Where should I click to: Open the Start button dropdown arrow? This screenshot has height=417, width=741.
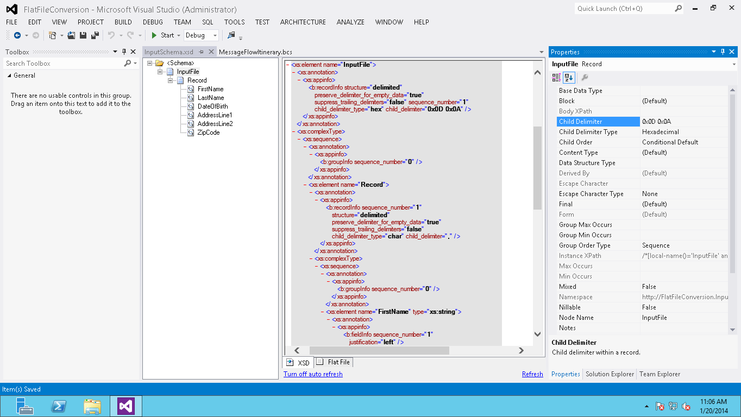click(x=179, y=35)
